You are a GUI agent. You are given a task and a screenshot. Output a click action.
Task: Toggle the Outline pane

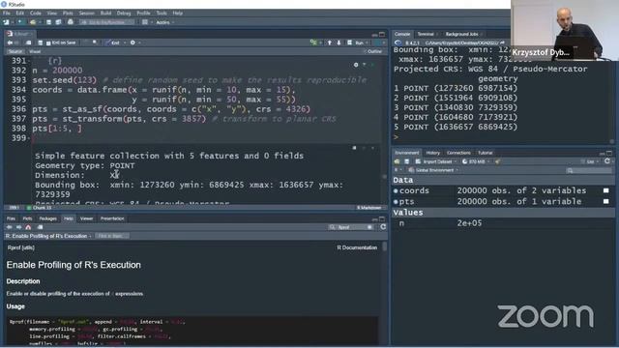pyautogui.click(x=372, y=51)
